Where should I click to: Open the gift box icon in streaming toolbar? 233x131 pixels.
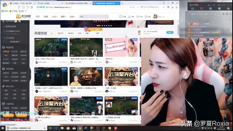[219, 9]
